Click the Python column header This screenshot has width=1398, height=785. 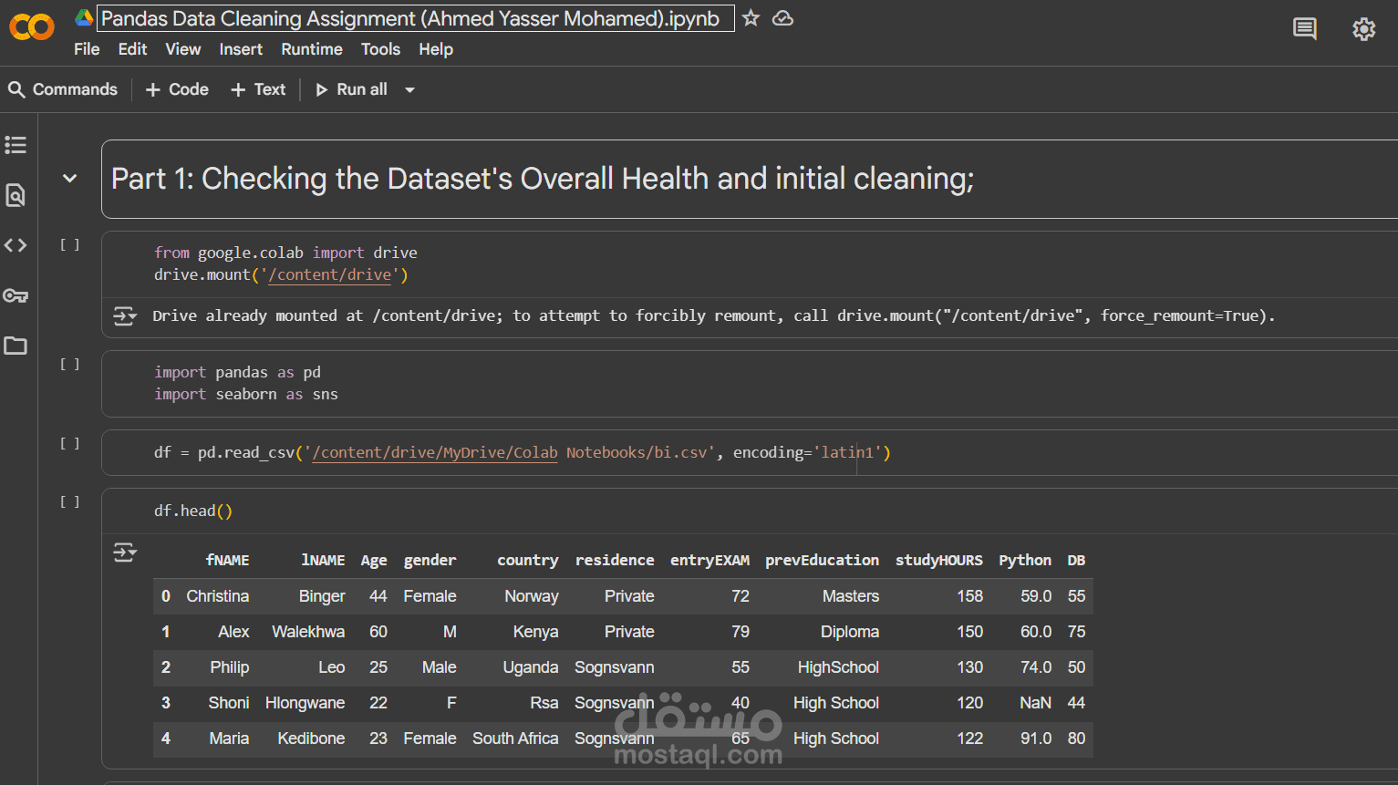[x=1025, y=561]
